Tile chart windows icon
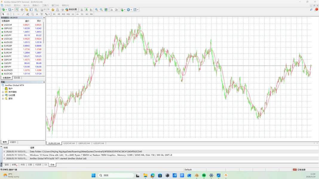319x179 pixels. (x=106, y=10)
